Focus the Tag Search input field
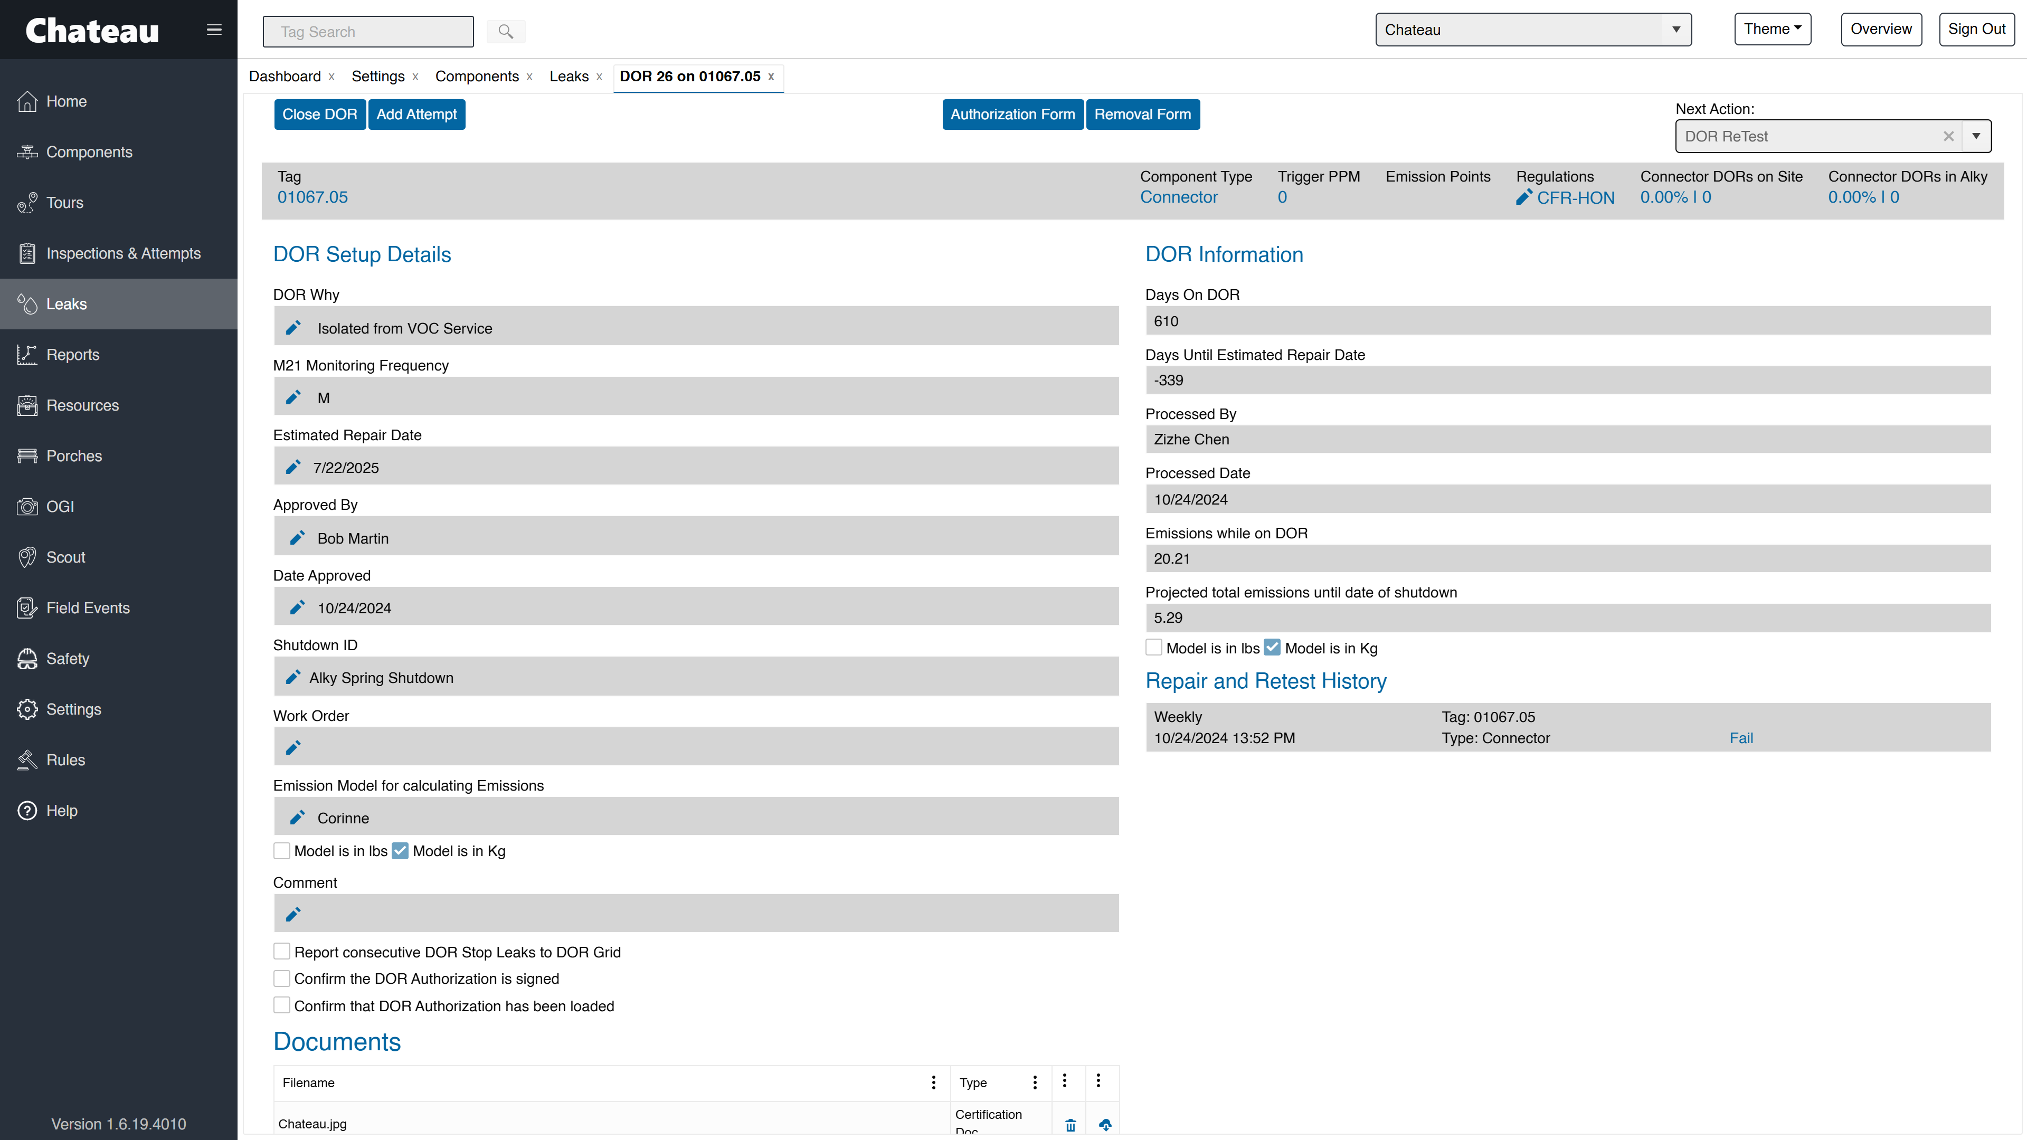The width and height of the screenshot is (2027, 1140). (368, 32)
